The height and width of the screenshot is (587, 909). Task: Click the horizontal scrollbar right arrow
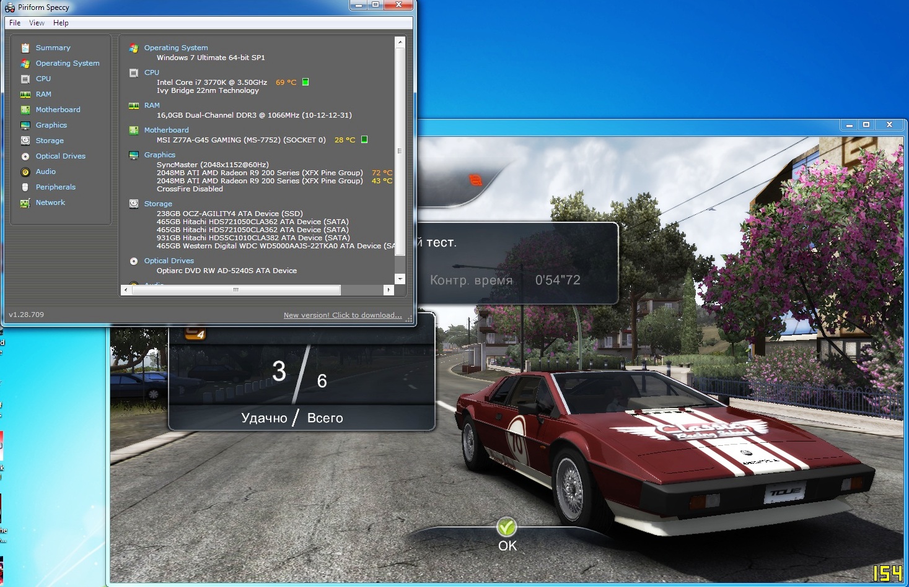coord(389,290)
